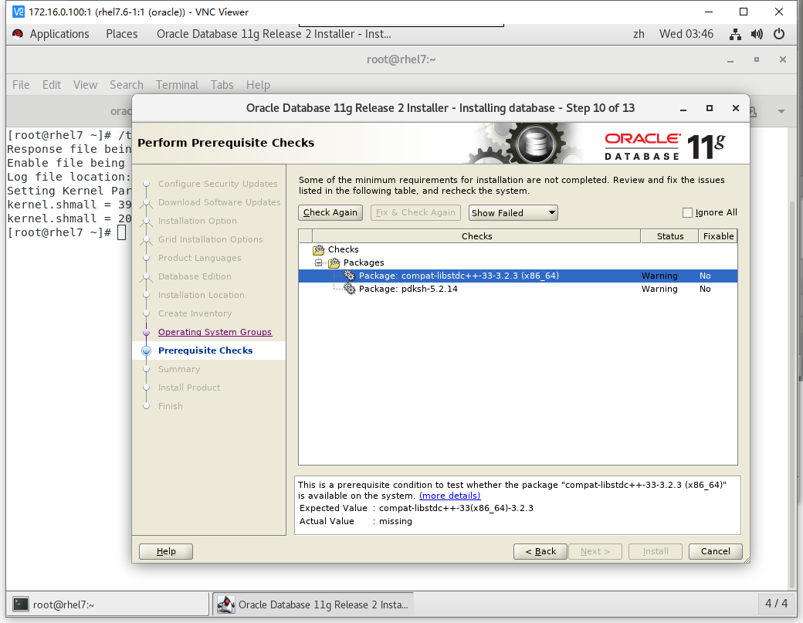The width and height of the screenshot is (803, 623).
Task: Open the Places menu
Action: pyautogui.click(x=122, y=34)
